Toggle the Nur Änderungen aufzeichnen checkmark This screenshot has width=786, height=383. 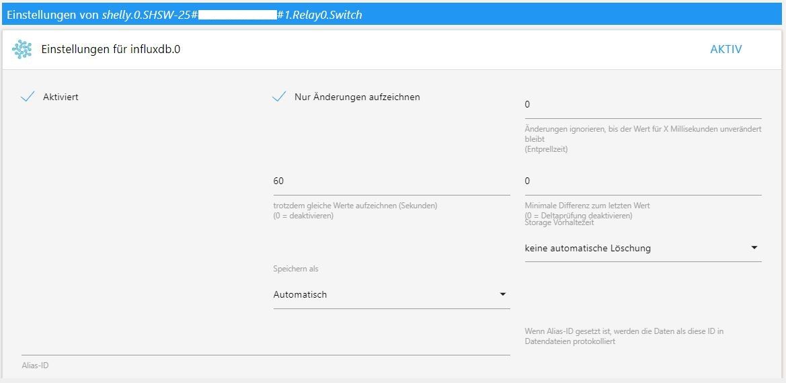[279, 97]
